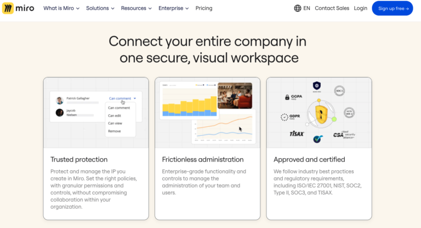Click the TISAX certification logo

297,134
